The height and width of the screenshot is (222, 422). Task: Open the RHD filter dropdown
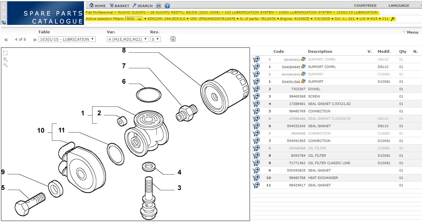coord(134,19)
